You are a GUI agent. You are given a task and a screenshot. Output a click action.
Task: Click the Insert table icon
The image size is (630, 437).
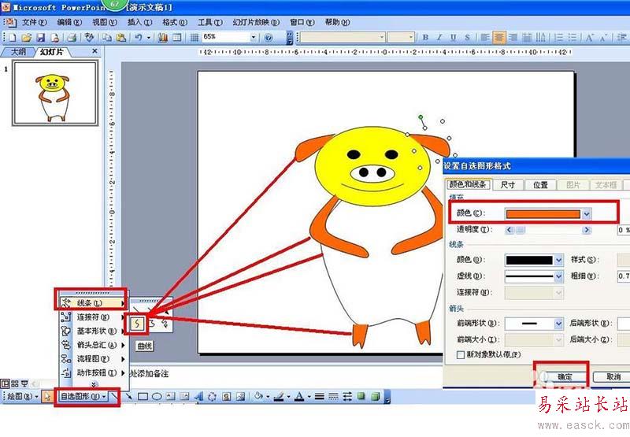177,38
